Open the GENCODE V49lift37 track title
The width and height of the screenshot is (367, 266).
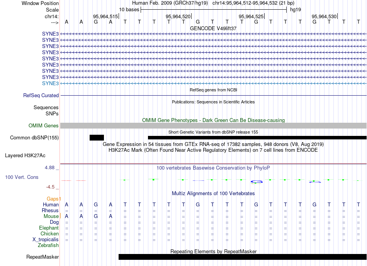pos(213,28)
